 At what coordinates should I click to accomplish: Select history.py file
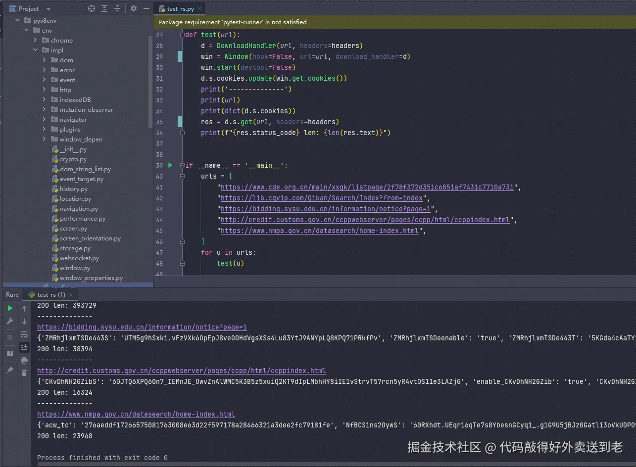(73, 188)
